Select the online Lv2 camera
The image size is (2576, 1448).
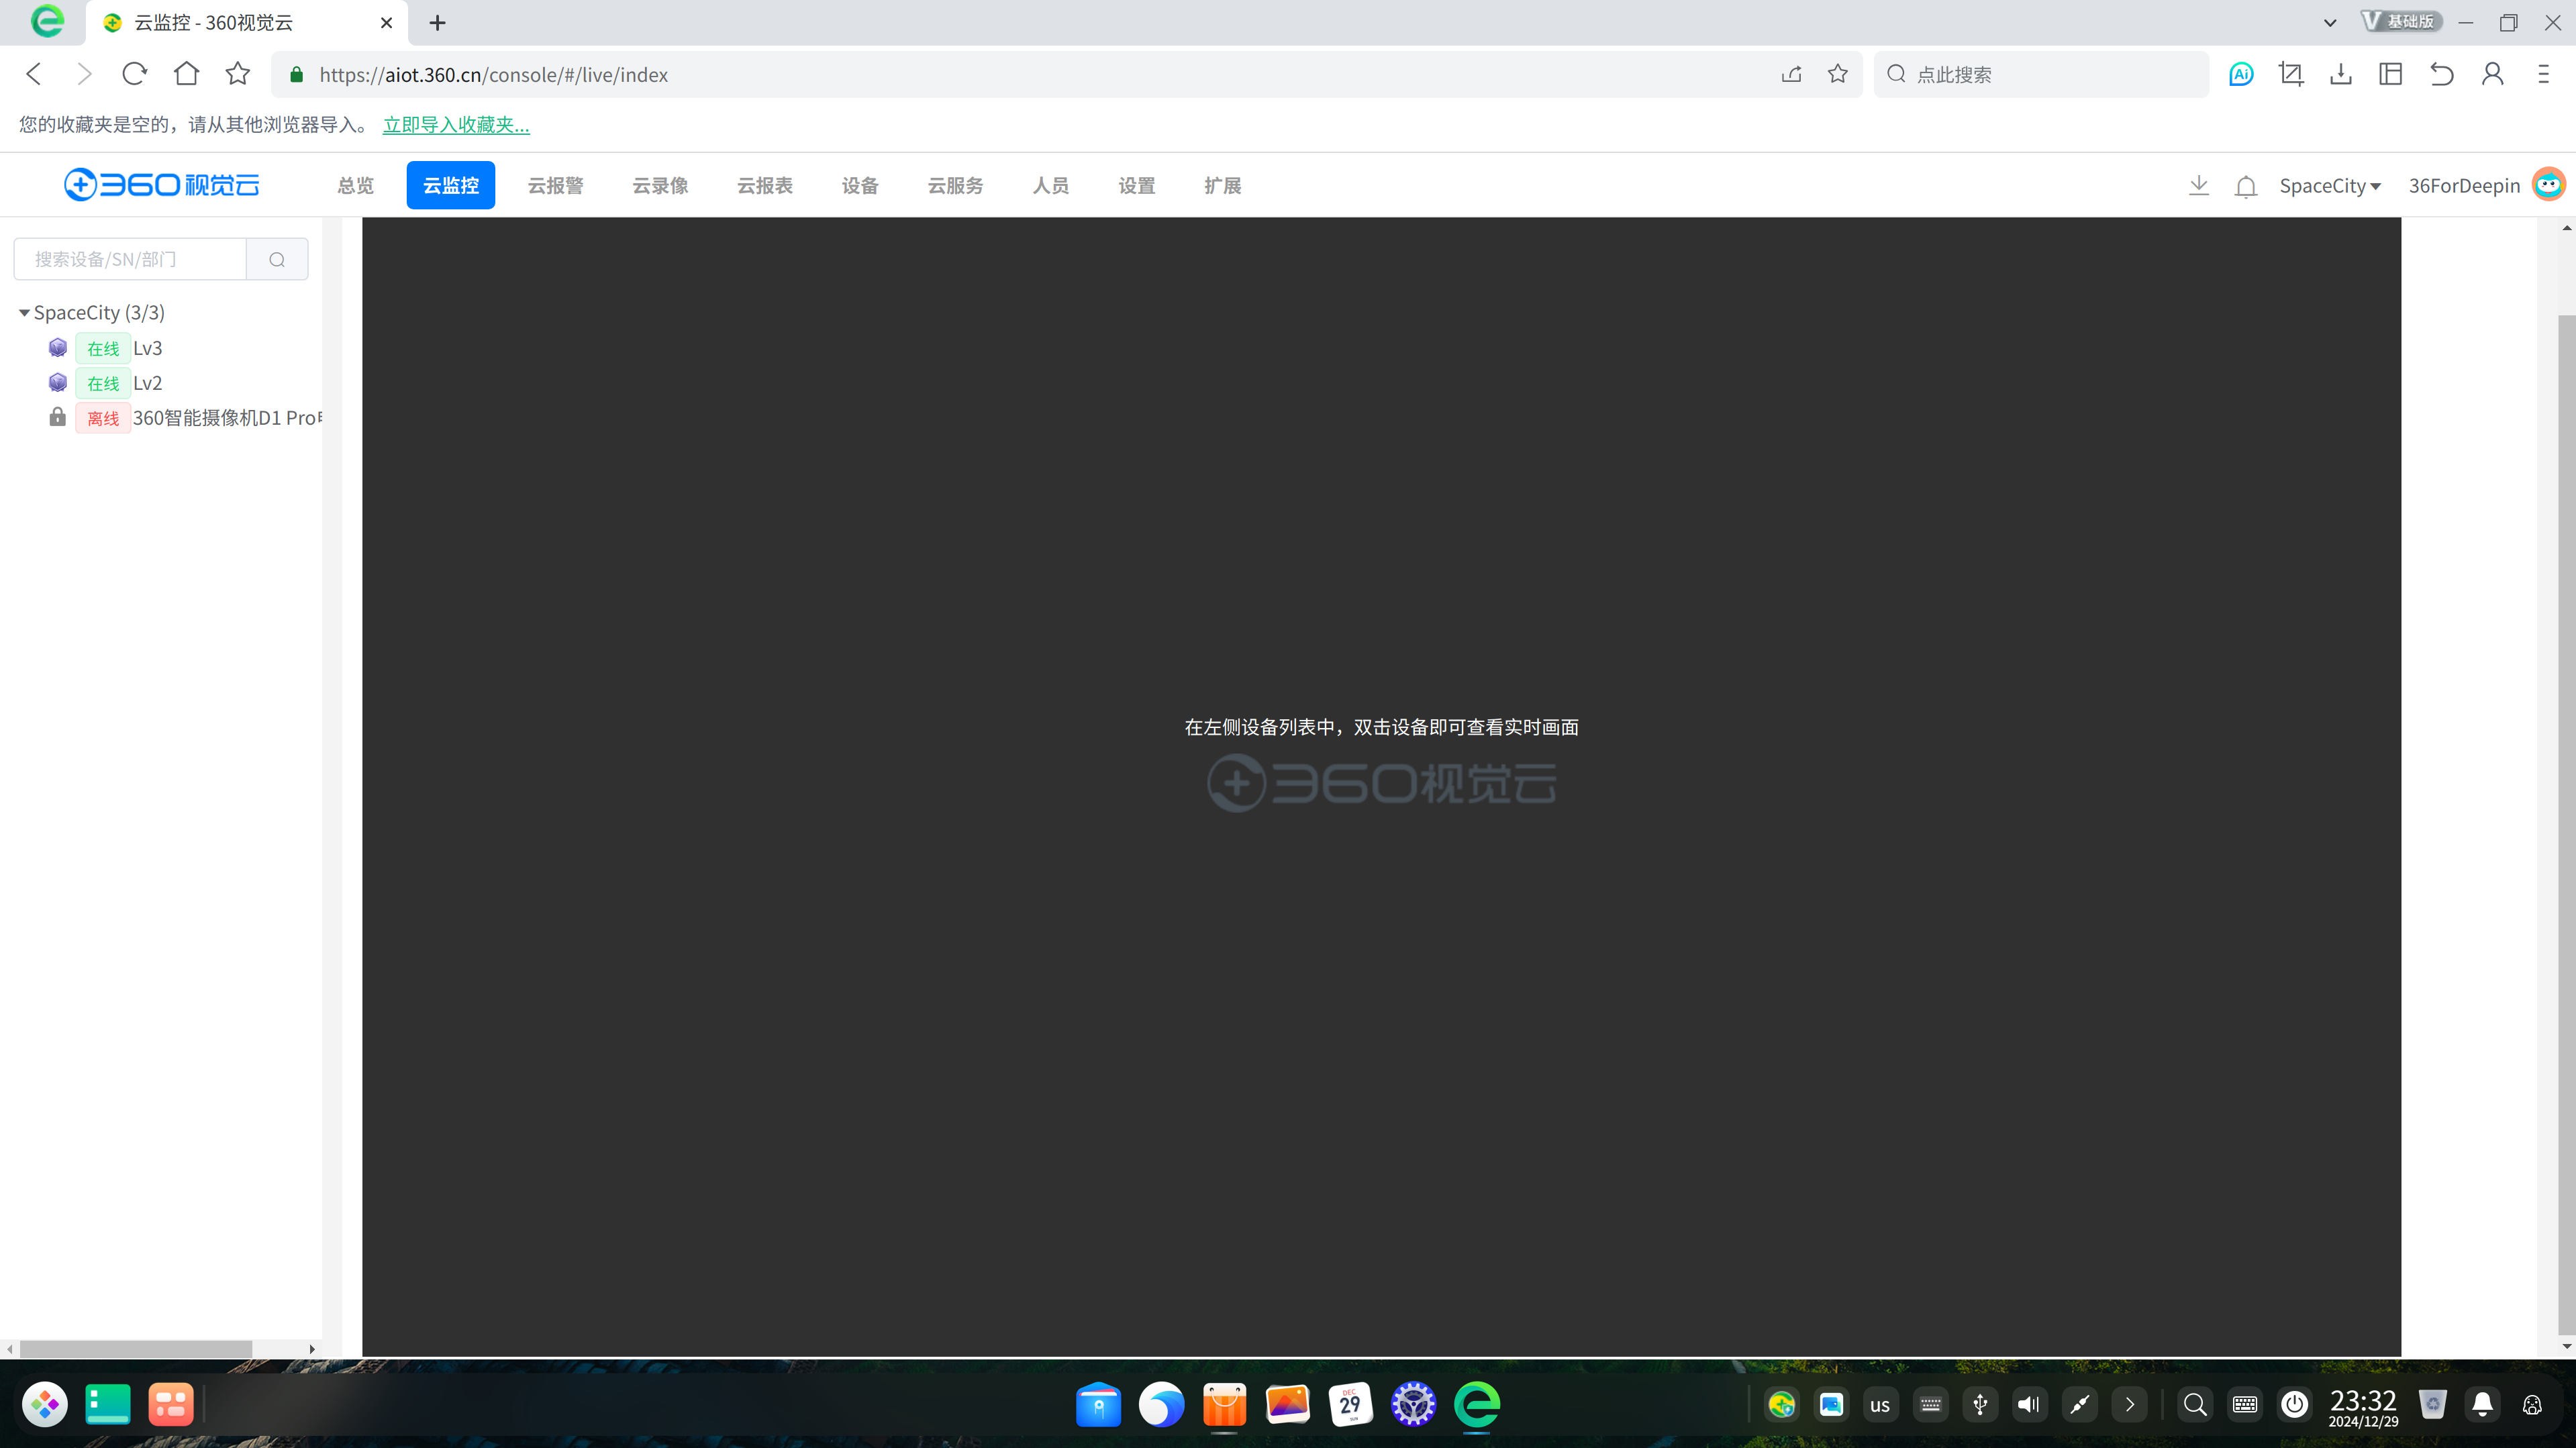(x=148, y=383)
